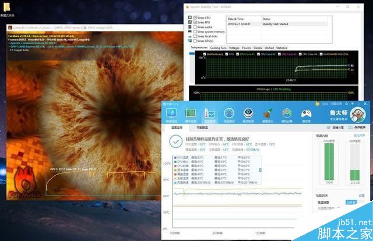Screen dimensions: 373x241
Task: Open the hardware detection circuit-board icon in Ludashi
Action: pos(191,114)
